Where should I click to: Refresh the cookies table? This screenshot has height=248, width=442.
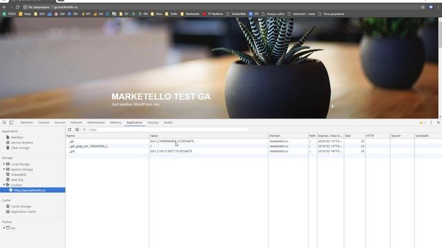[70, 130]
